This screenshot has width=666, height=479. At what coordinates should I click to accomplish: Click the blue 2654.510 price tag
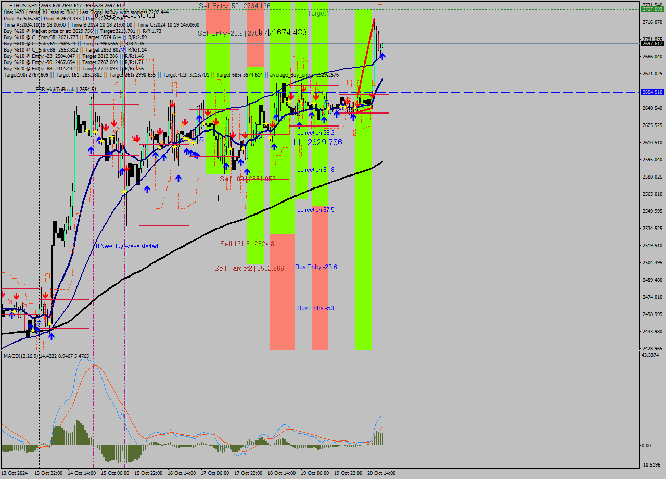[652, 92]
